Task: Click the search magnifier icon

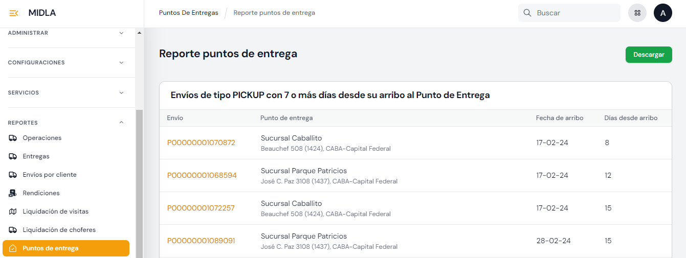Action: pyautogui.click(x=527, y=13)
